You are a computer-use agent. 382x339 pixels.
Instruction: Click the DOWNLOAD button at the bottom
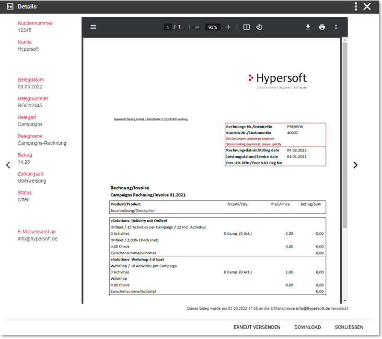(x=307, y=327)
